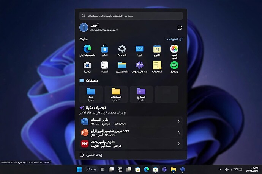
Task: Click the folder icon beside مجلدات heading
Action: (82, 81)
